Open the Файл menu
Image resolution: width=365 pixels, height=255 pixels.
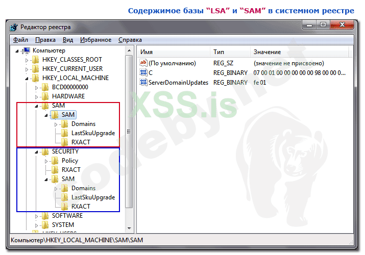click(21, 40)
